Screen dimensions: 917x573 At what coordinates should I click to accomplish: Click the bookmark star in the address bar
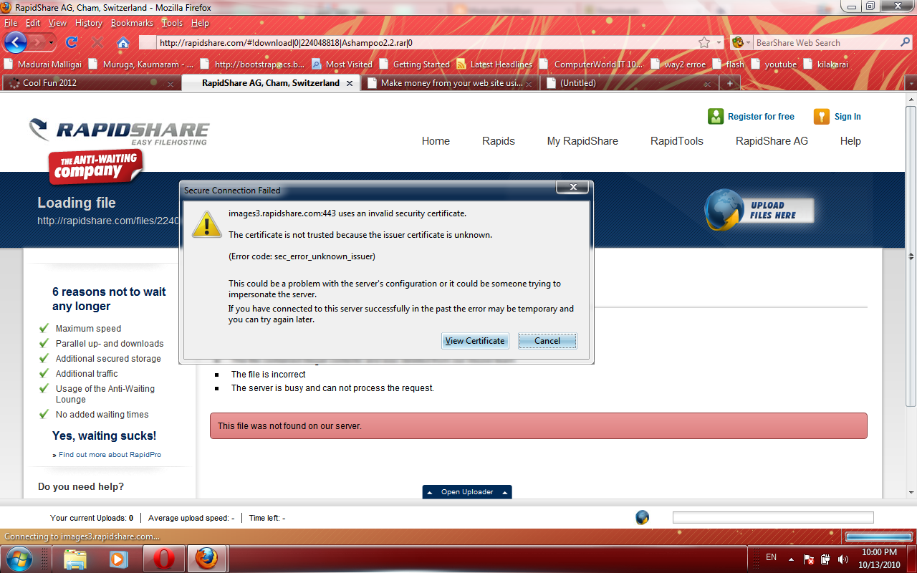[x=704, y=42]
